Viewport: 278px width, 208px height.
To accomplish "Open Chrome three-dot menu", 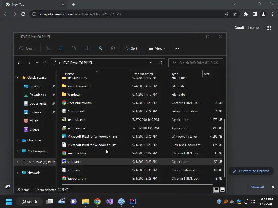I will point(272,14).
